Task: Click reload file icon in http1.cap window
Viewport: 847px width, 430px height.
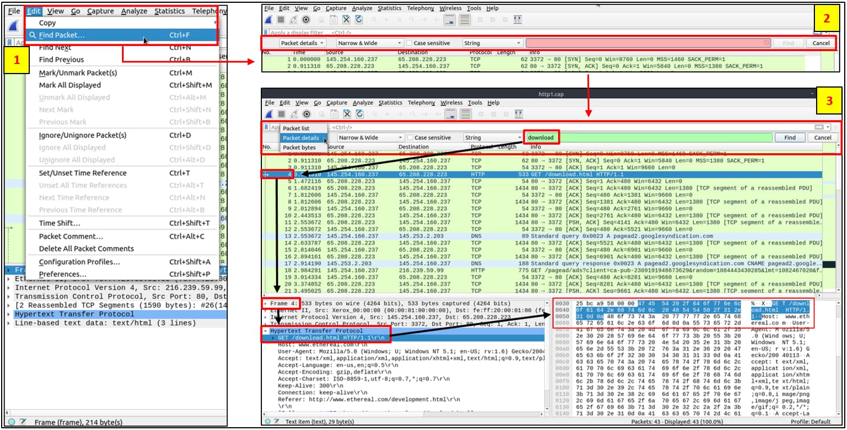Action: (x=359, y=114)
